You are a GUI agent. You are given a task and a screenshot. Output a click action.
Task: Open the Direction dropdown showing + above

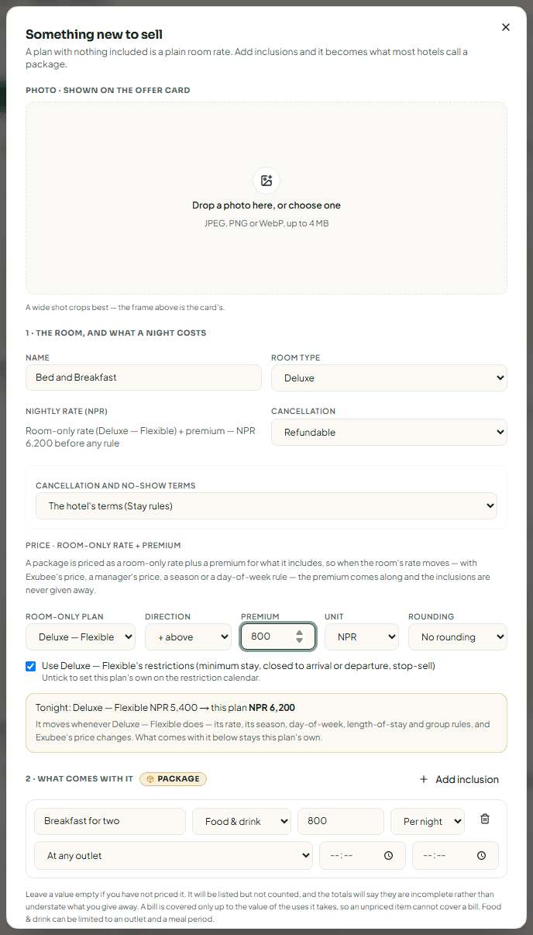(x=188, y=637)
